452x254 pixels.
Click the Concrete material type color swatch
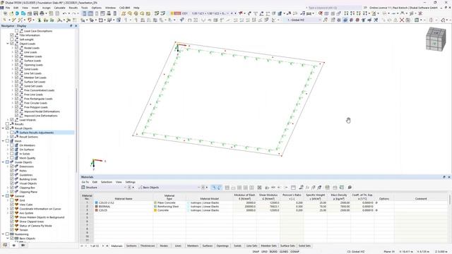coord(155,210)
